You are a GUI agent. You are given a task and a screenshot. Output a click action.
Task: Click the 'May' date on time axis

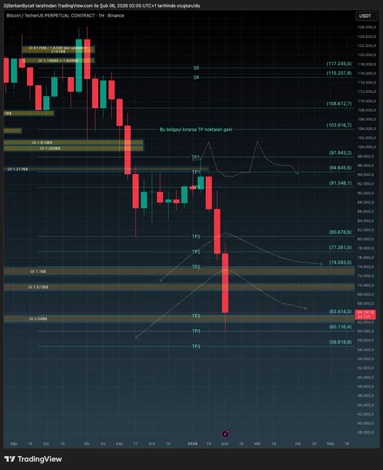tap(330, 444)
